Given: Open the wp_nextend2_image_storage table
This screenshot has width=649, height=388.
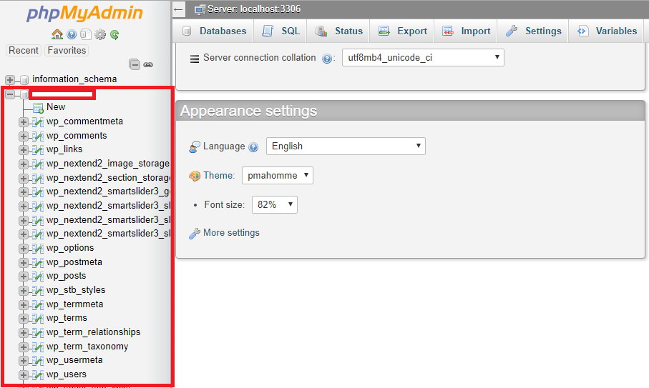Looking at the screenshot, I should pyautogui.click(x=107, y=164).
